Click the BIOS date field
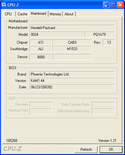Image resolution: width=125 pixels, height=155 pixels. [x=72, y=87]
